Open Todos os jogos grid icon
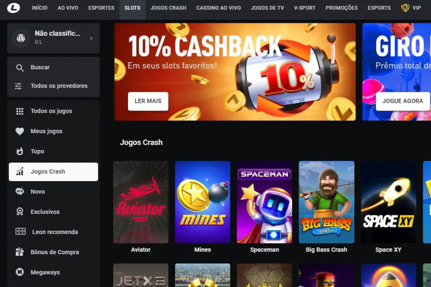The image size is (431, 287). click(x=20, y=111)
